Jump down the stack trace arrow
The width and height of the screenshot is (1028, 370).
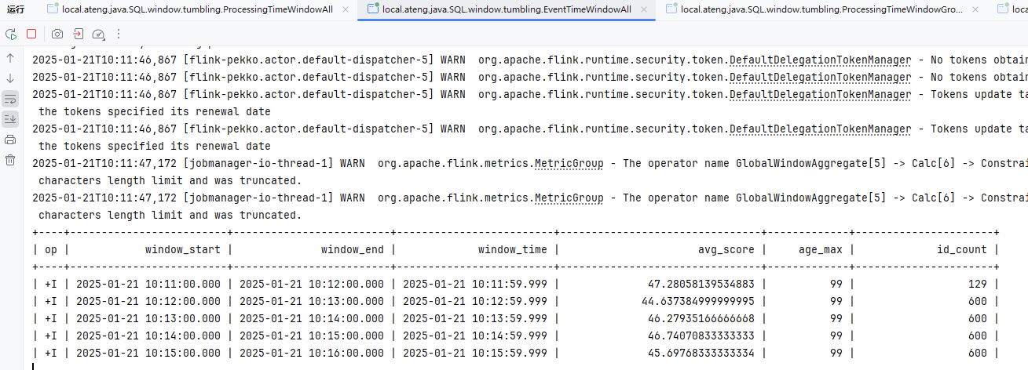click(10, 78)
